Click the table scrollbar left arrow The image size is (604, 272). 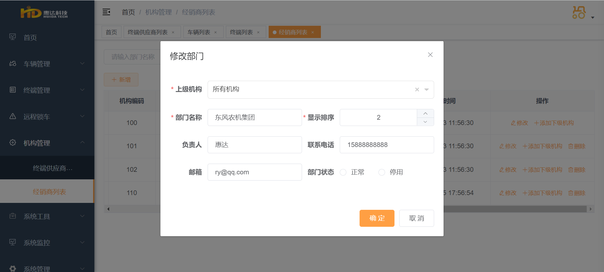(x=108, y=209)
